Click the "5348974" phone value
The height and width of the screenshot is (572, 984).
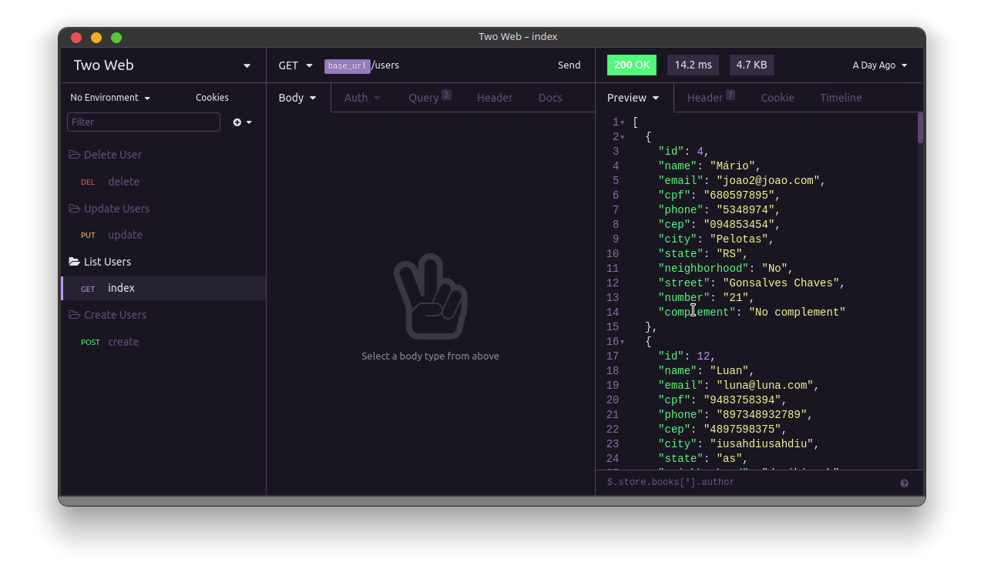pyautogui.click(x=745, y=210)
